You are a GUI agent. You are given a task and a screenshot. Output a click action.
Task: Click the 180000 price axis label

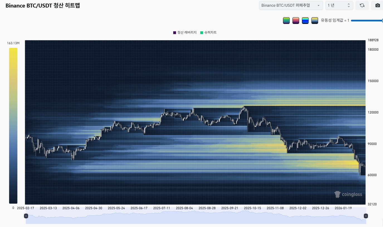pos(373,50)
